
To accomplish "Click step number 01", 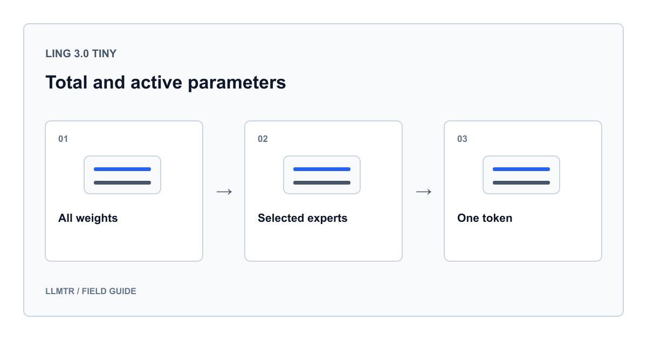I will point(63,139).
